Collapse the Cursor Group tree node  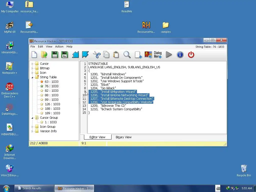[32, 118]
